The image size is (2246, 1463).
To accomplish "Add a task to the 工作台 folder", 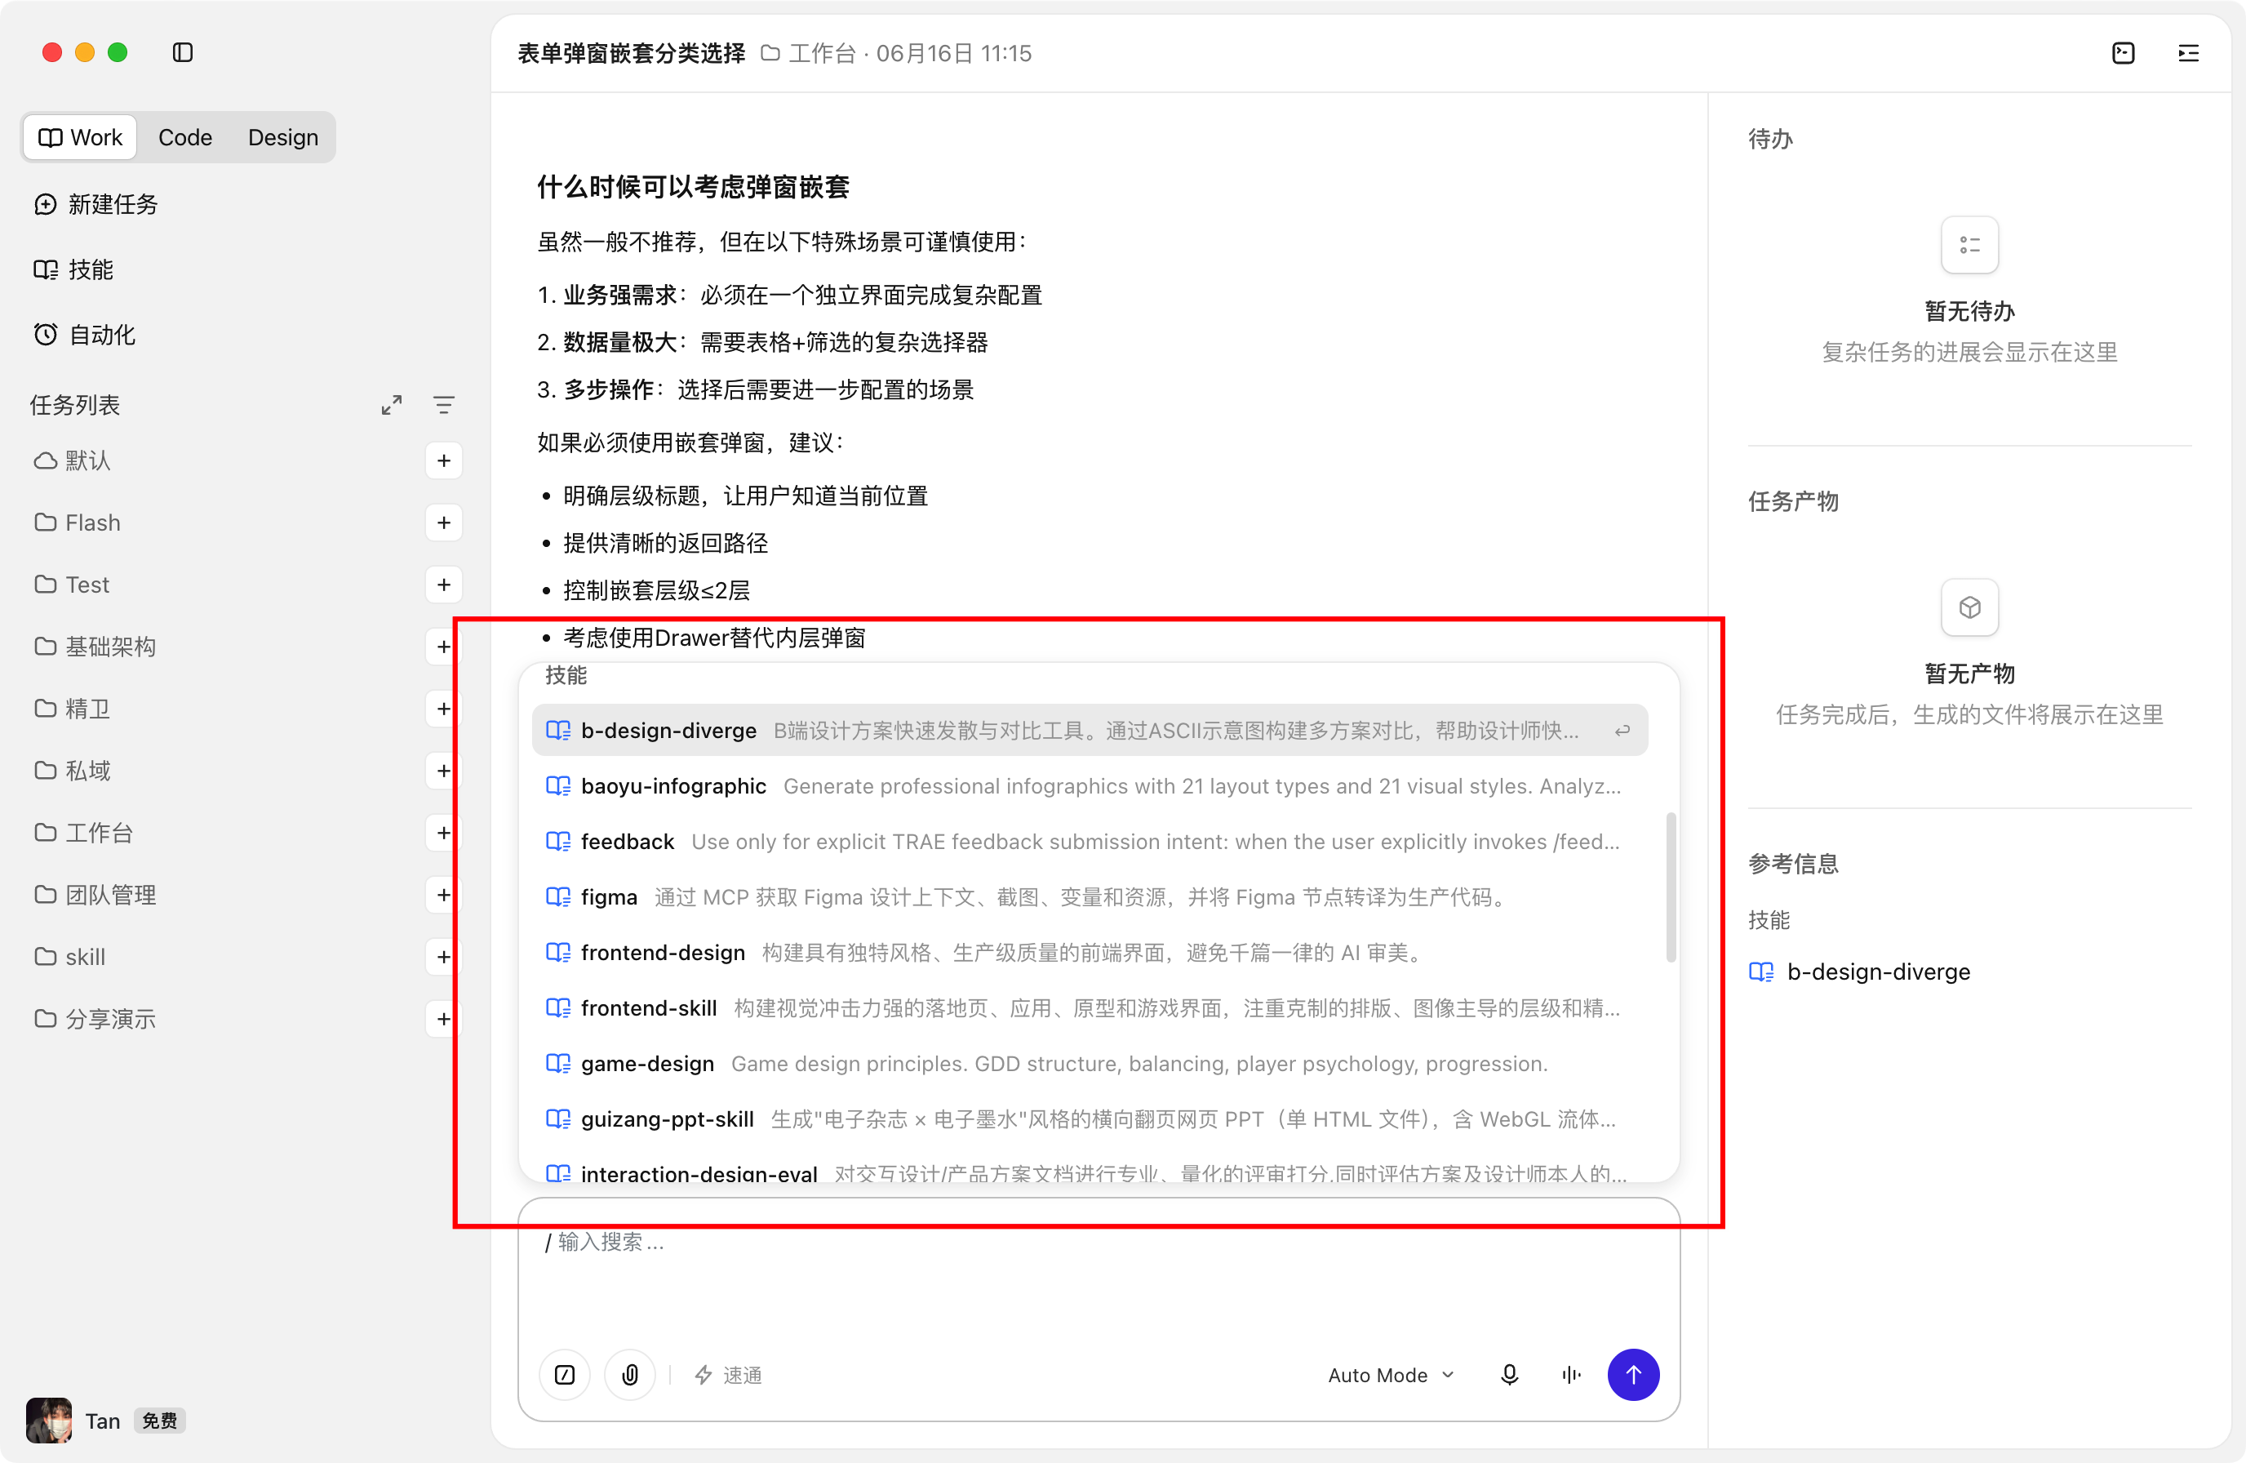I will (443, 834).
